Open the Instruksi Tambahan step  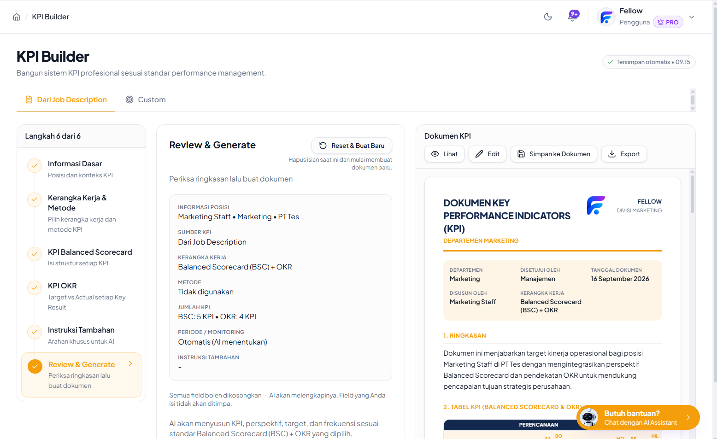click(81, 335)
